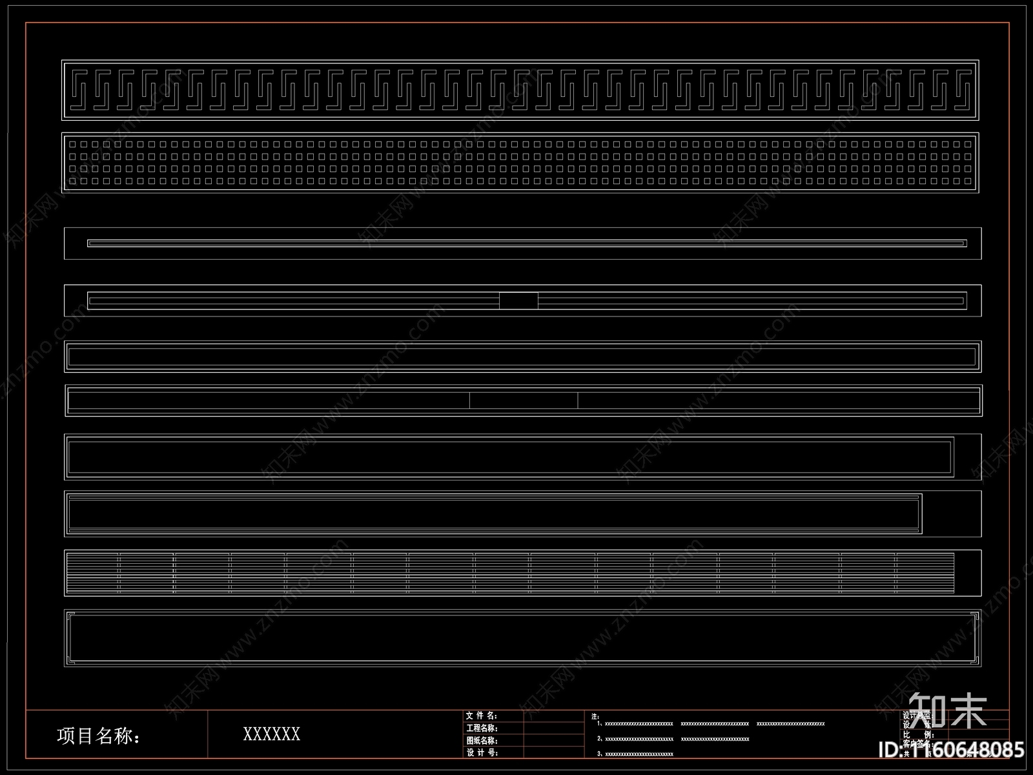Select the 项目名称 label in title block
Viewport: 1033px width, 775px height.
(98, 735)
